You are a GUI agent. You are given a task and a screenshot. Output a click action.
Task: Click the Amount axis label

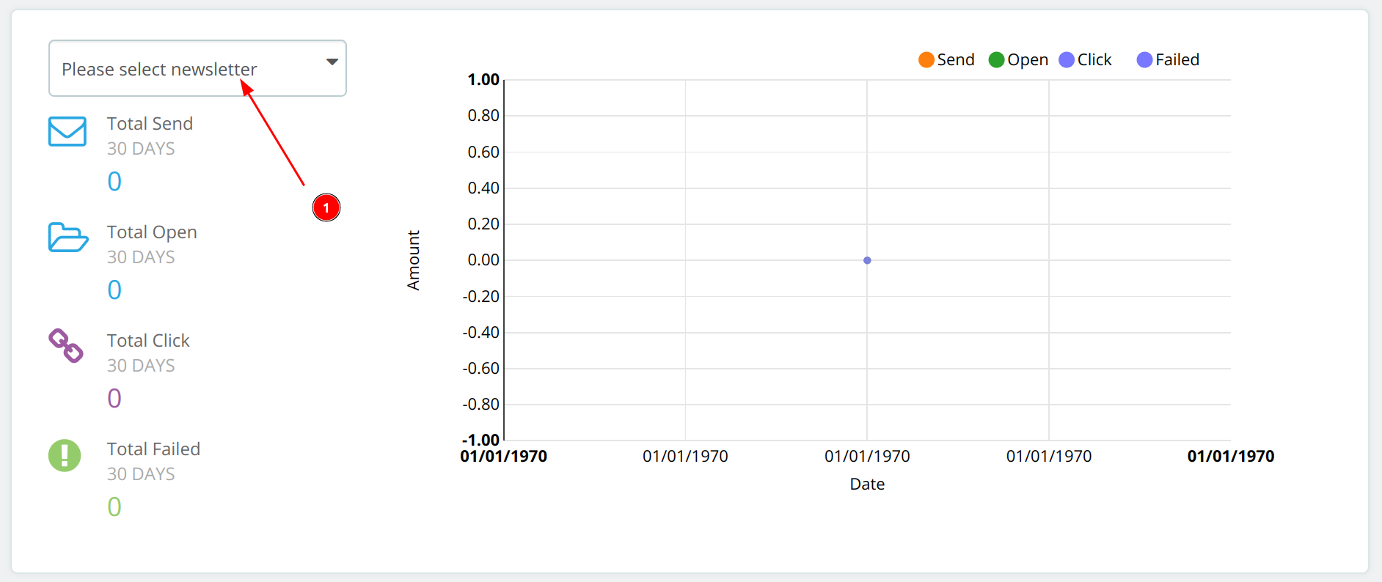(414, 260)
